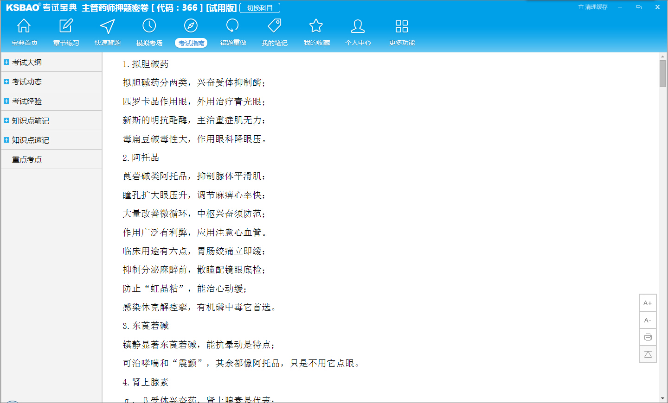Click heading text "1.拟胆碱药"

point(146,64)
